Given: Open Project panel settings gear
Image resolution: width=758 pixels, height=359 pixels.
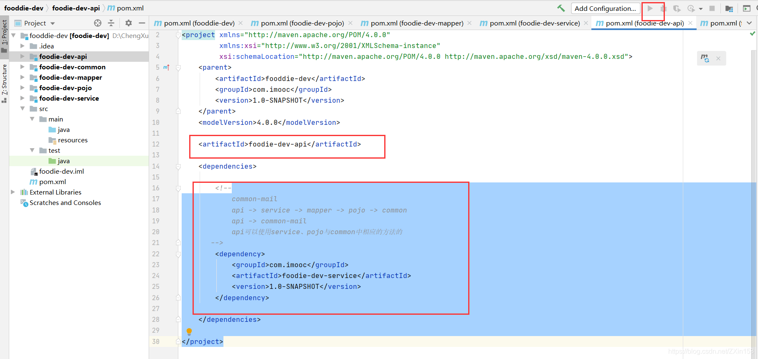Looking at the screenshot, I should pyautogui.click(x=129, y=23).
